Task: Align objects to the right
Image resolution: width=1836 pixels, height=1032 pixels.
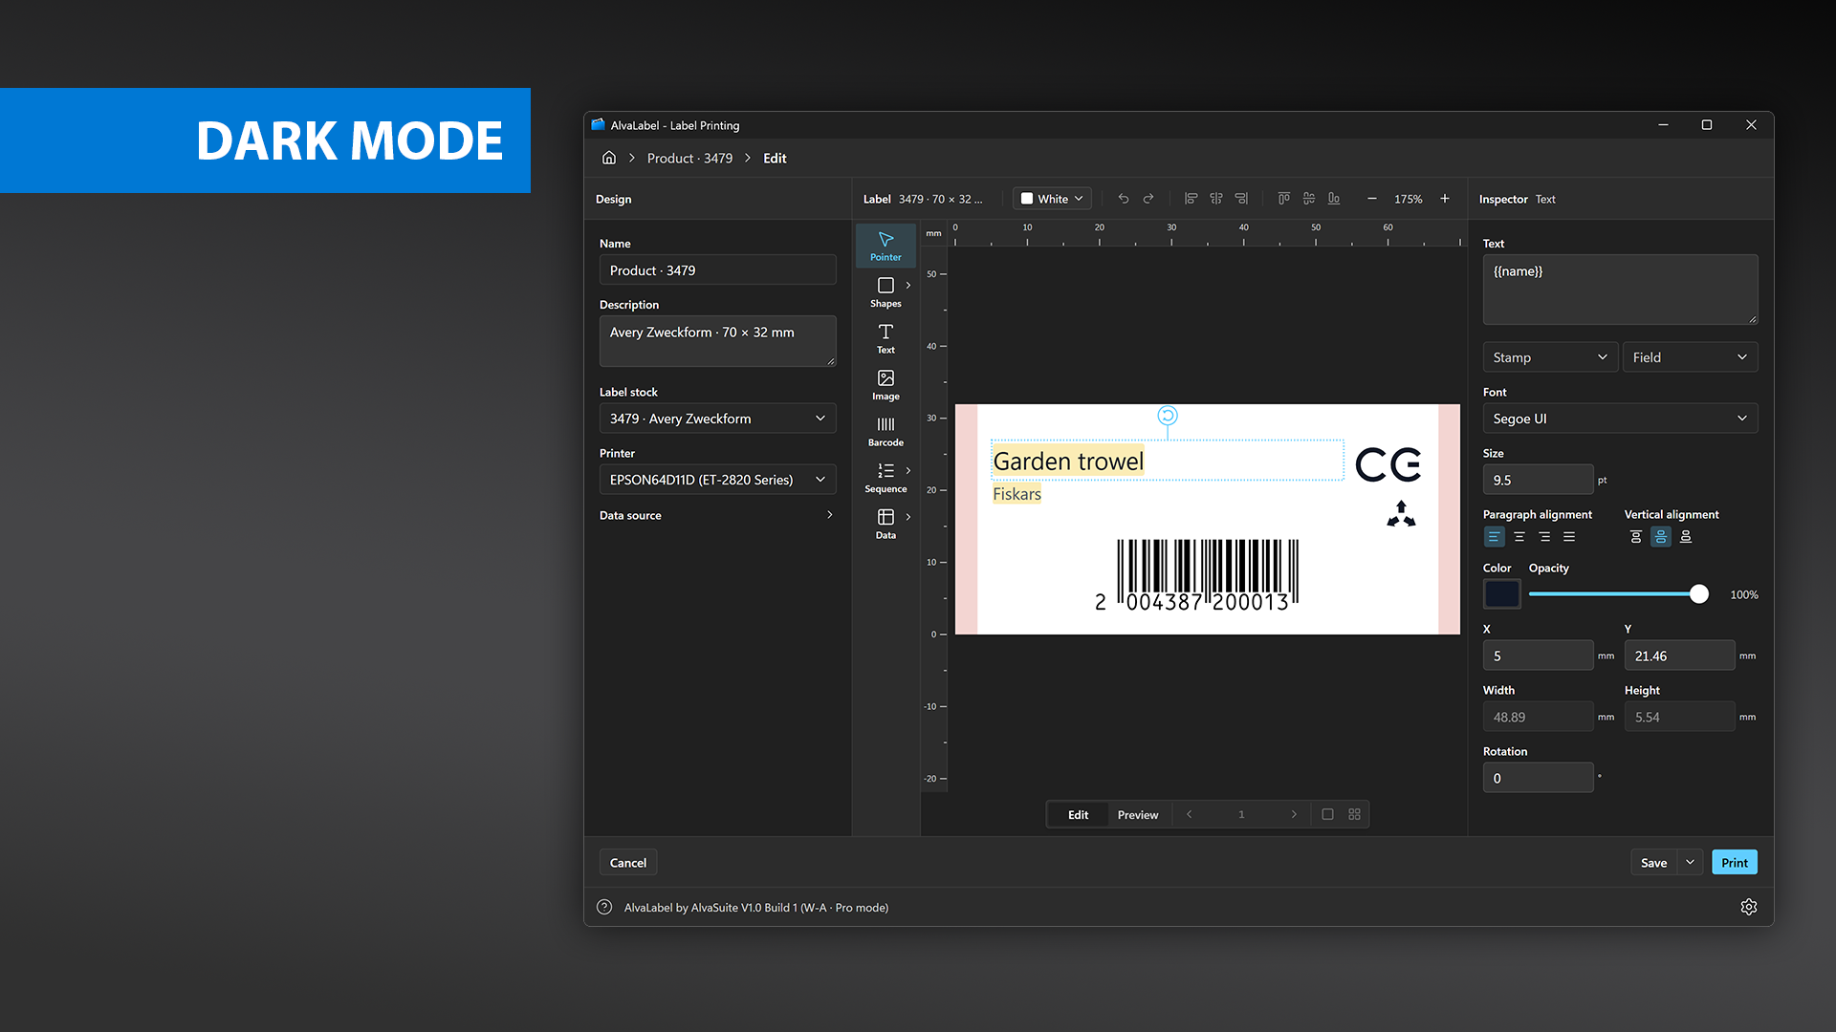Action: tap(1241, 199)
